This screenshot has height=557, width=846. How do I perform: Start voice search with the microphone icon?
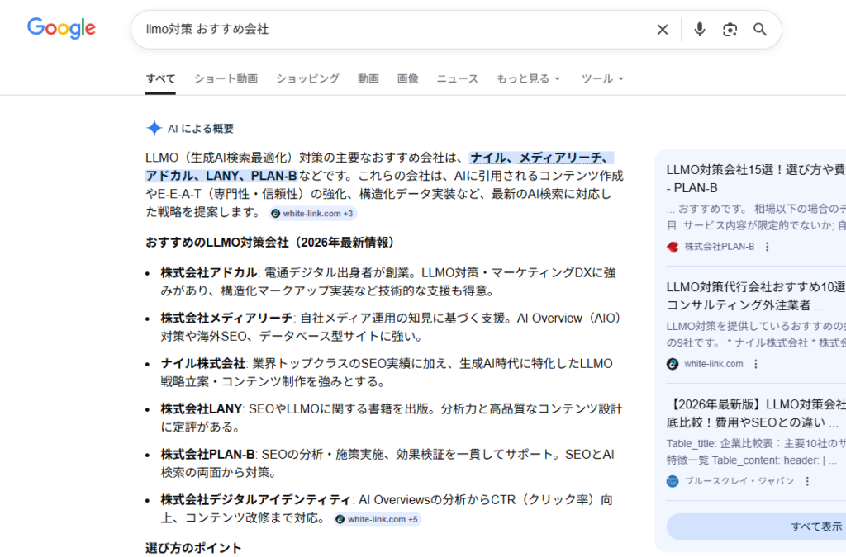(699, 29)
